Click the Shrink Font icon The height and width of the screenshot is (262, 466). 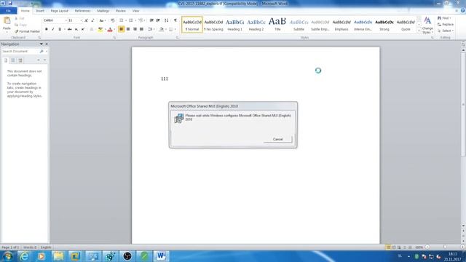92,20
